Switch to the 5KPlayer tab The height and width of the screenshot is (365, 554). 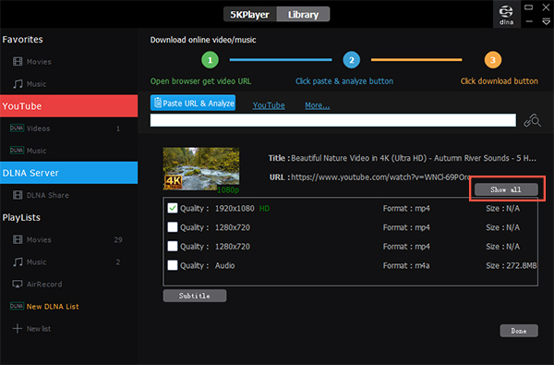pos(250,15)
